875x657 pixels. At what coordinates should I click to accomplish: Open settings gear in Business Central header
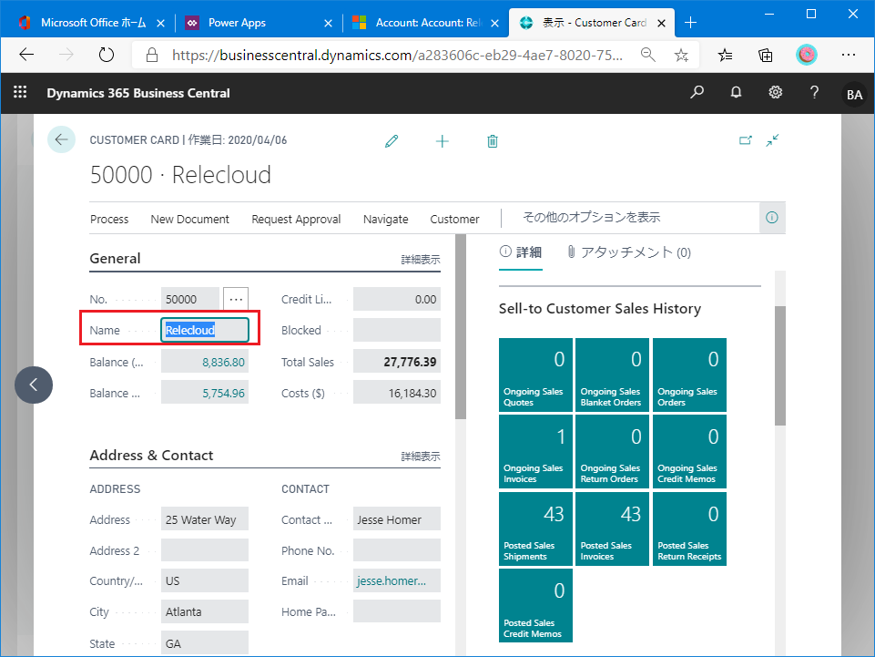(775, 92)
